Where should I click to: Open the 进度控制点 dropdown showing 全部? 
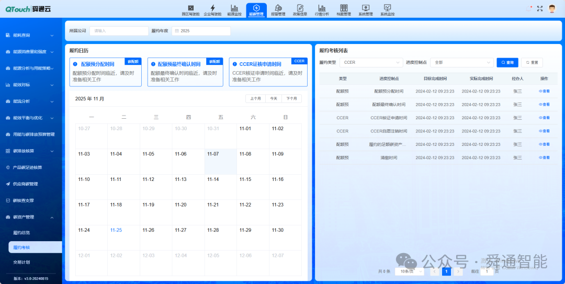point(462,62)
